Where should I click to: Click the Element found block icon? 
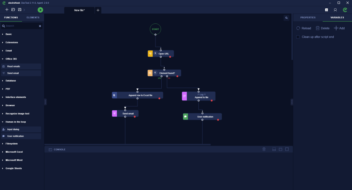150,73
